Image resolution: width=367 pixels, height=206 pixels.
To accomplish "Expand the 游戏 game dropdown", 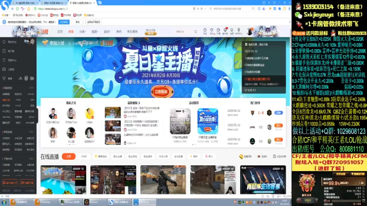I will tap(107, 32).
